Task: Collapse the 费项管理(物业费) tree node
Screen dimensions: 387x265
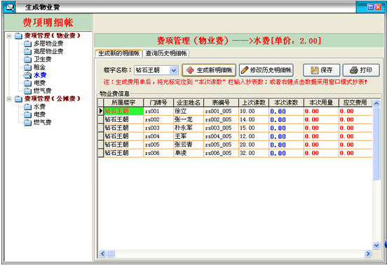Action: 9,36
